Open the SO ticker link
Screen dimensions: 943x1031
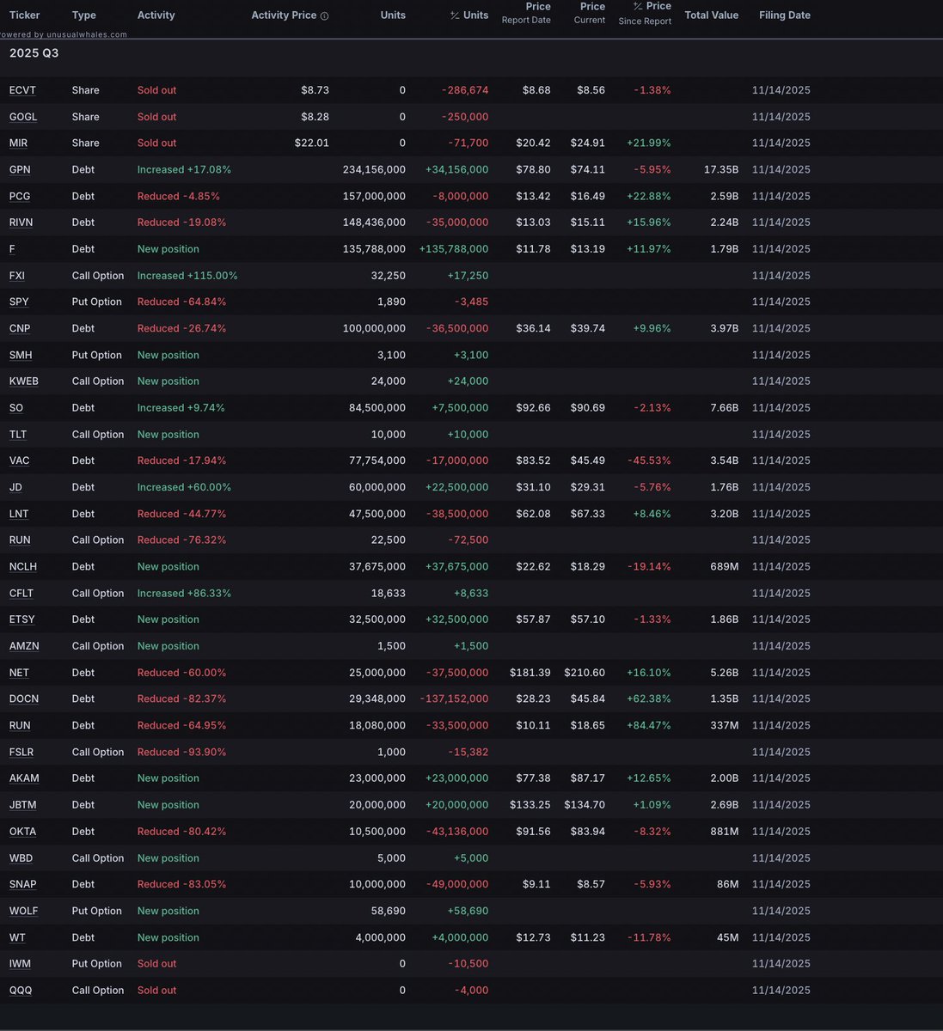click(x=16, y=408)
